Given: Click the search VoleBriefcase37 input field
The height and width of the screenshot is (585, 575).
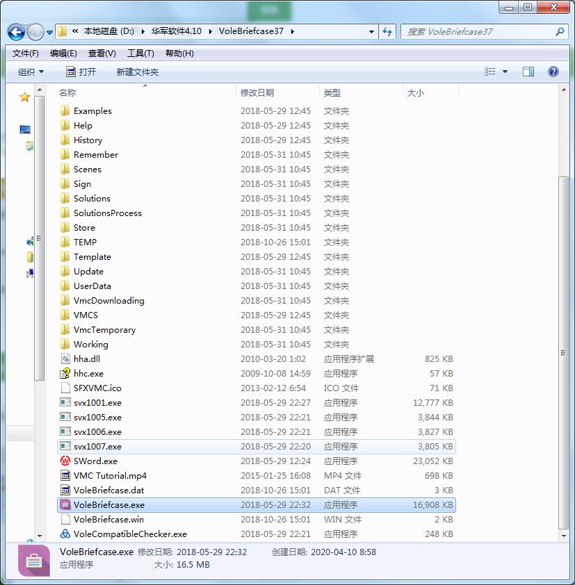Looking at the screenshot, I should 477,32.
